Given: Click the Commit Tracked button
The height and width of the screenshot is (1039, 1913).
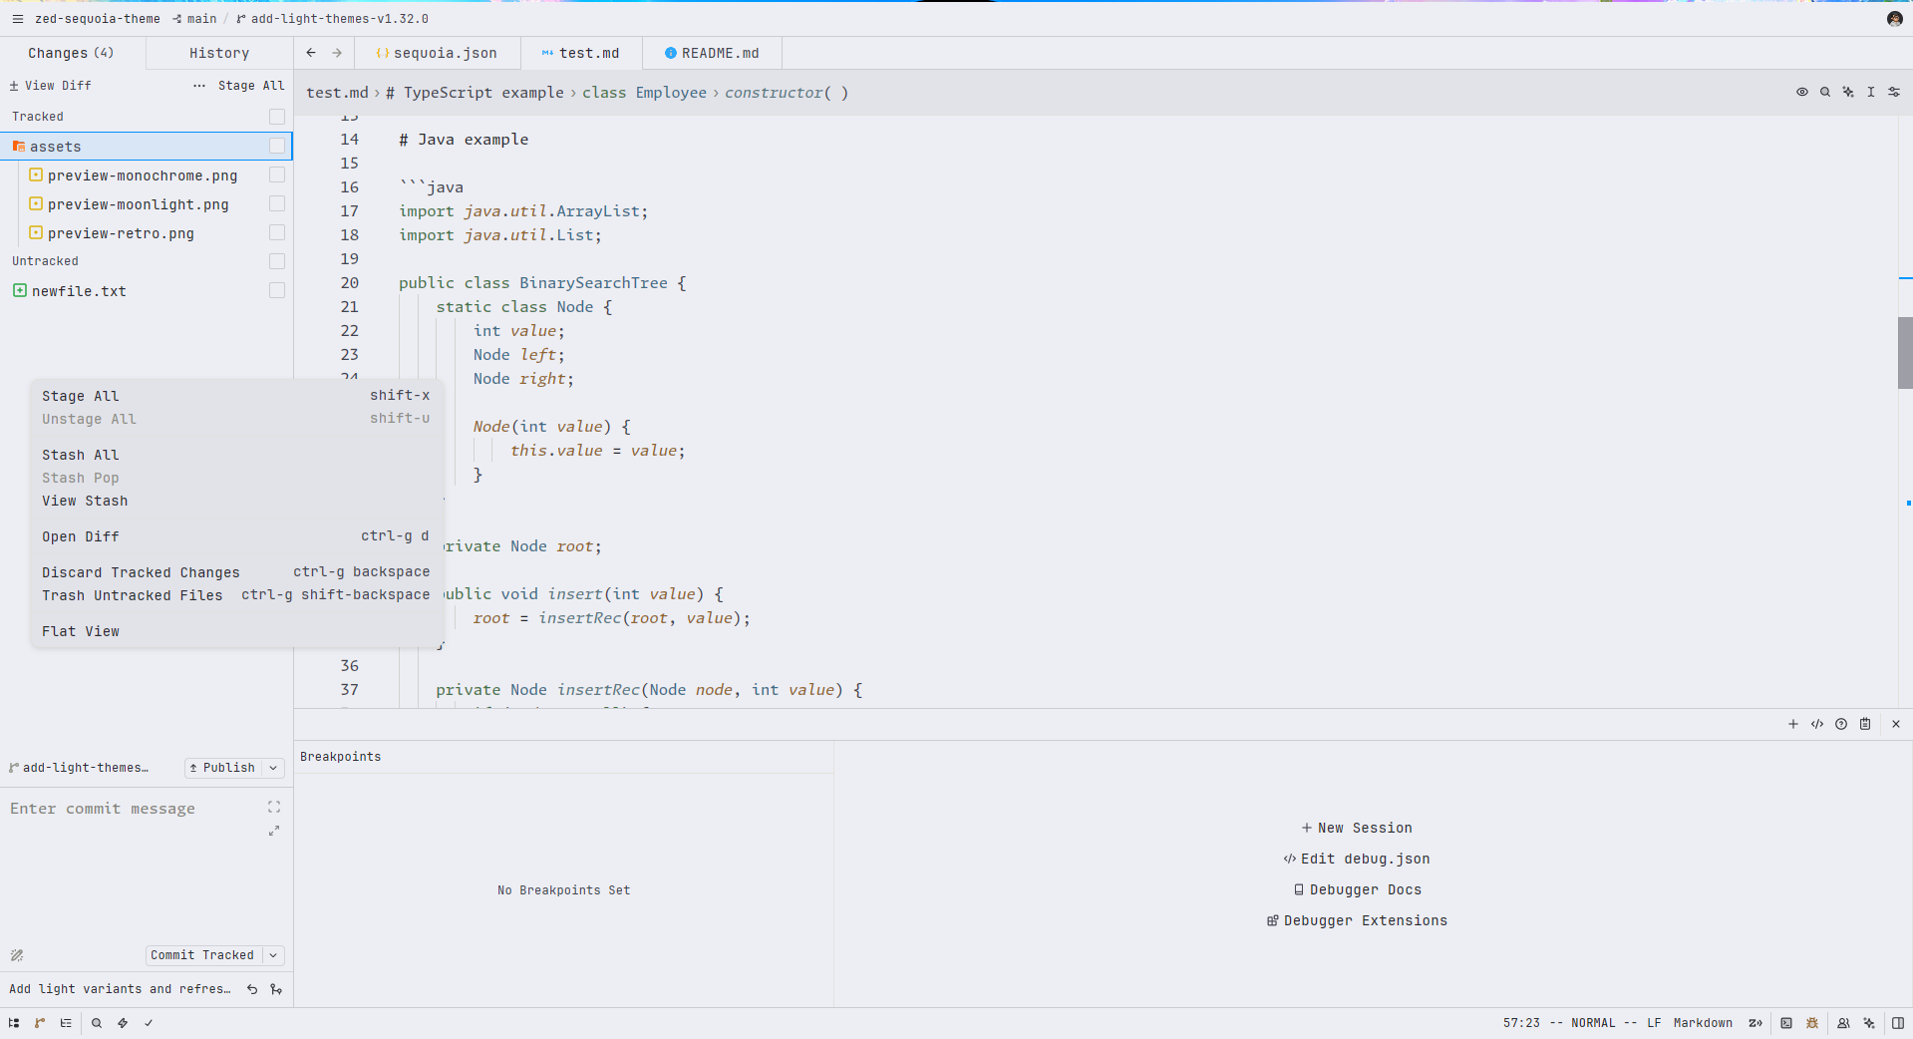Looking at the screenshot, I should click(x=202, y=955).
